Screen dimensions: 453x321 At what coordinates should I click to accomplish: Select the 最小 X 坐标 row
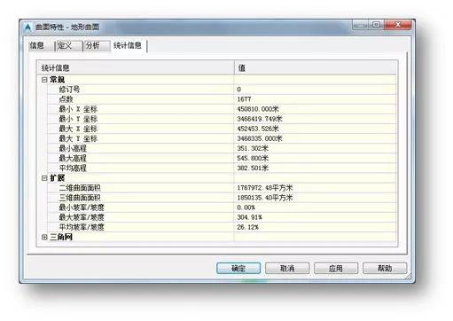tap(222, 109)
